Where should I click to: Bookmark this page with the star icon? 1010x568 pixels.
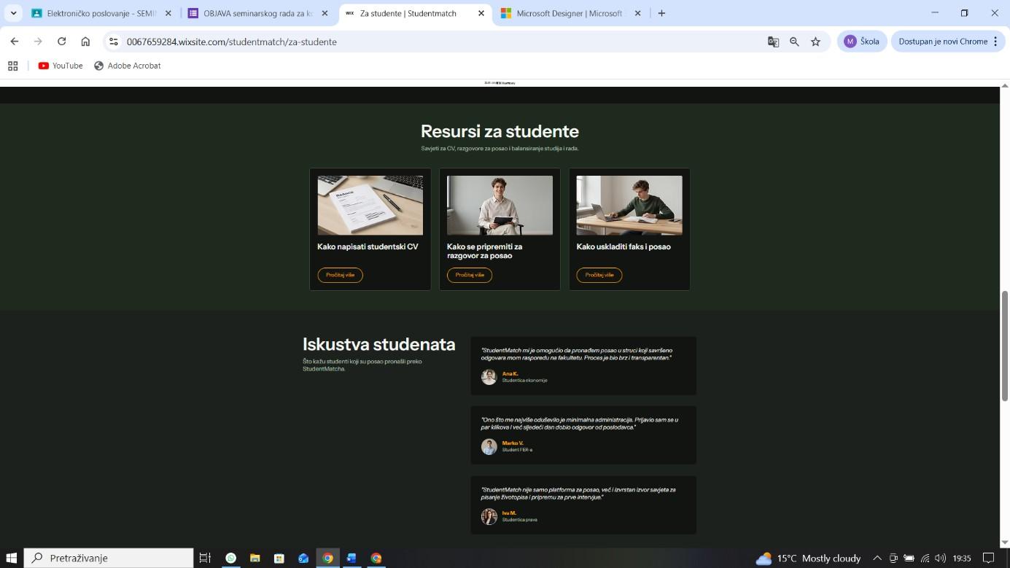(x=815, y=42)
